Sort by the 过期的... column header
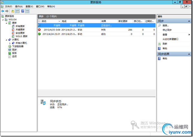 pyautogui.click(x=150, y=21)
